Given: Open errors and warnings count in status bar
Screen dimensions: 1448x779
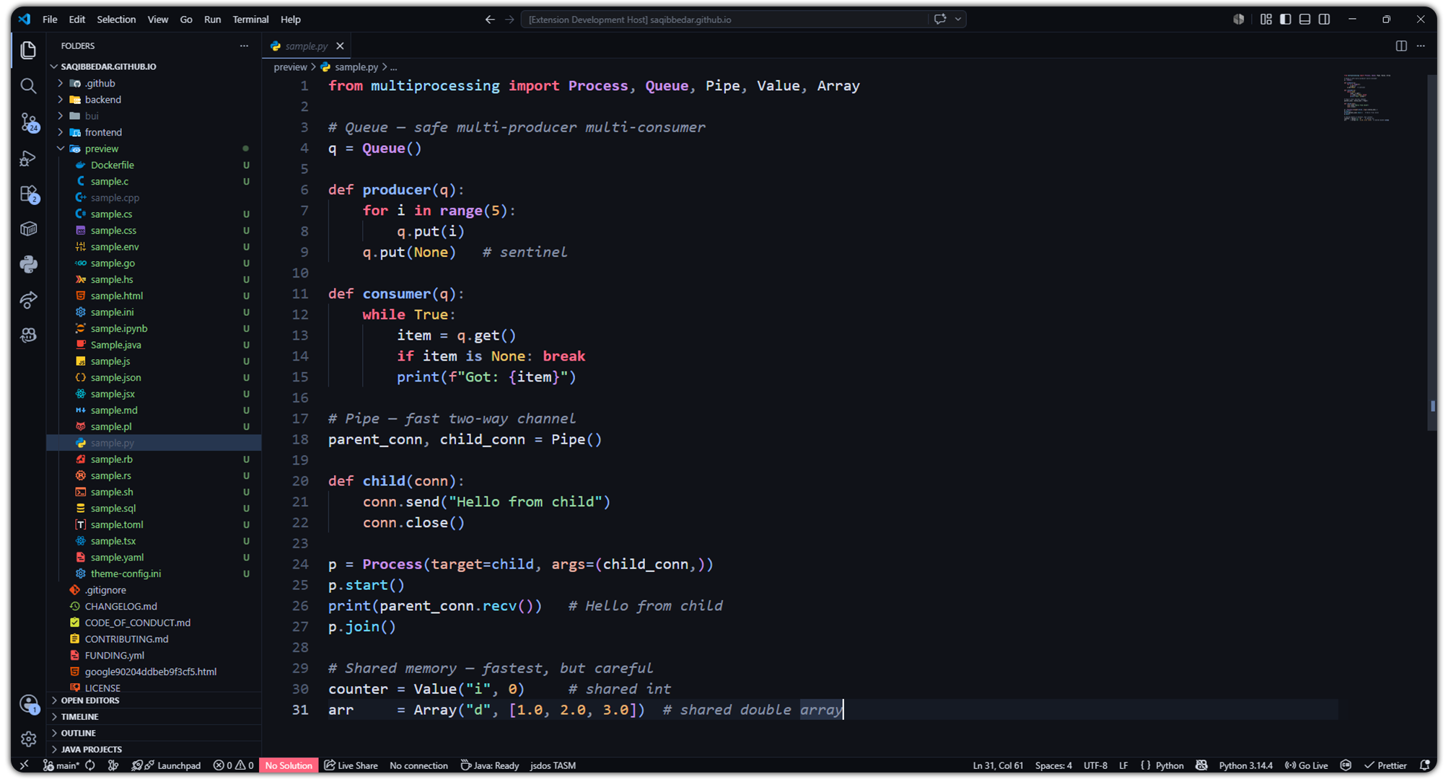Looking at the screenshot, I should tap(233, 765).
